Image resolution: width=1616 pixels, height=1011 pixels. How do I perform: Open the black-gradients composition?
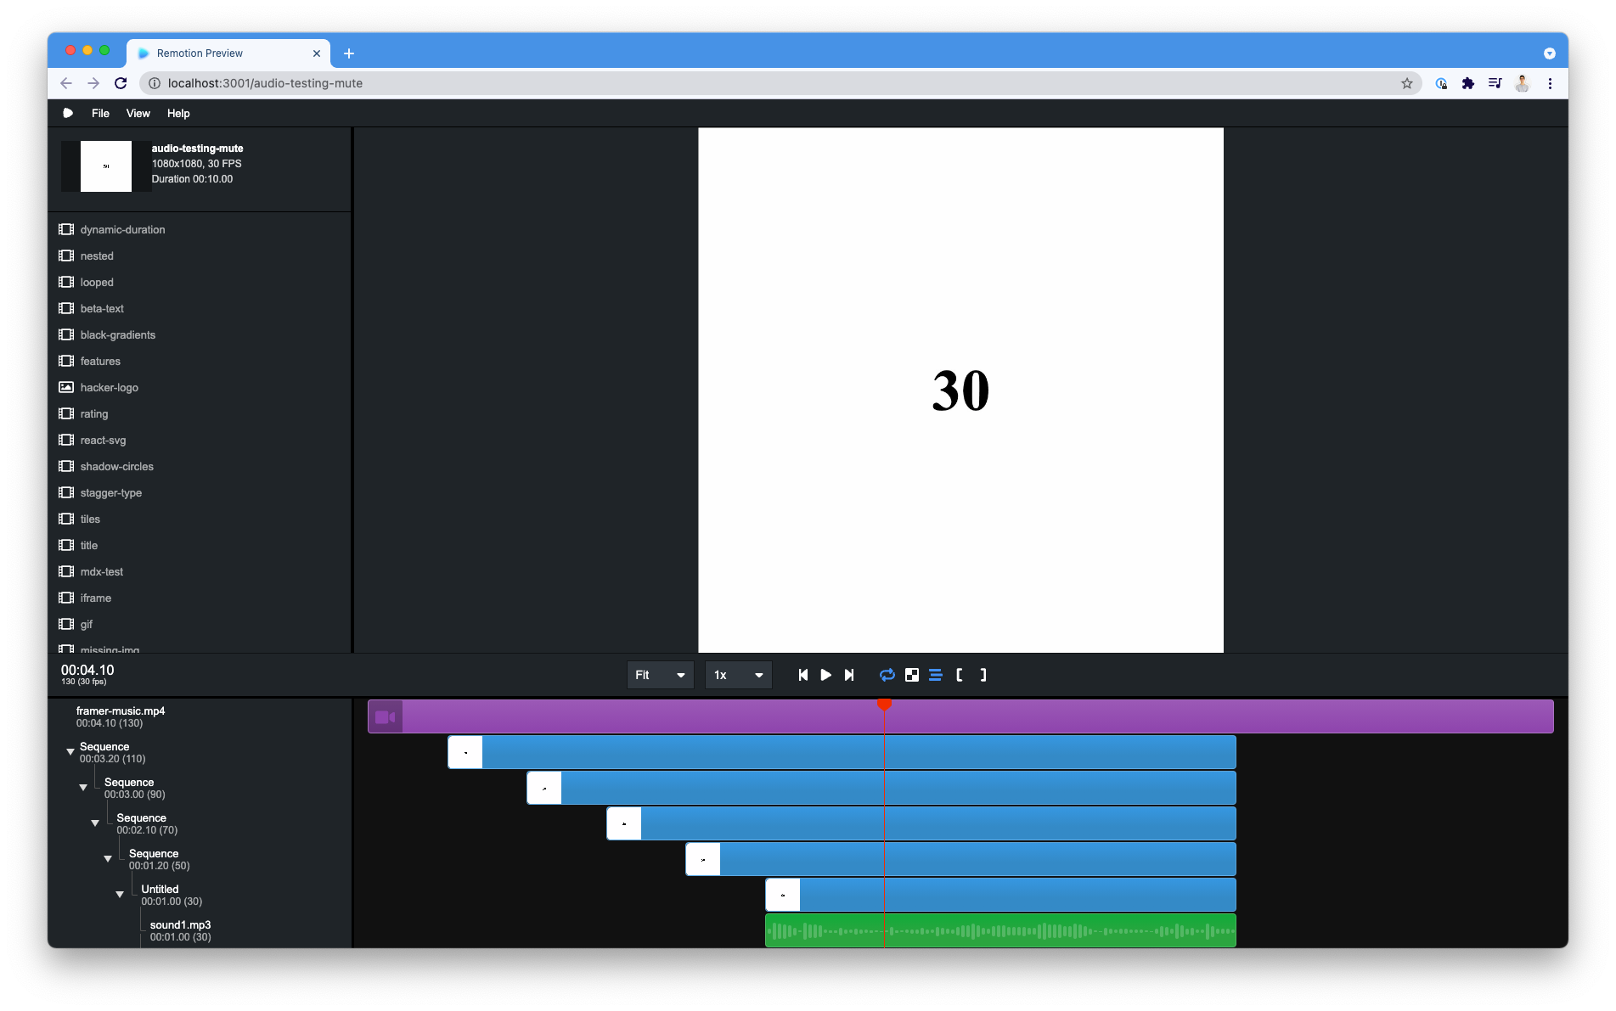(x=117, y=334)
